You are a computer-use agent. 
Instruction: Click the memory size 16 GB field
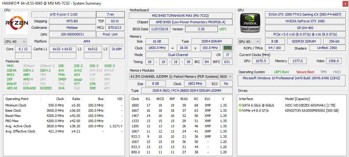[x=157, y=41]
